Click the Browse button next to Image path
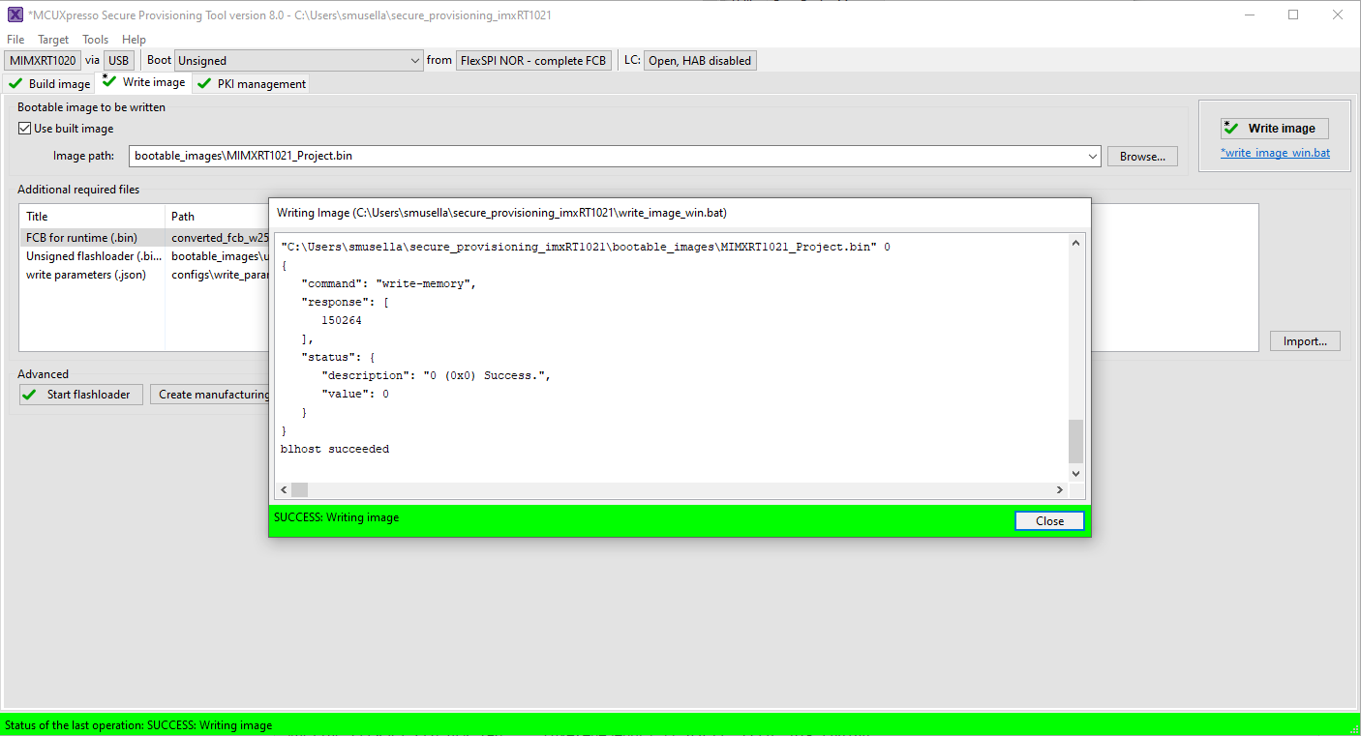 1142,156
